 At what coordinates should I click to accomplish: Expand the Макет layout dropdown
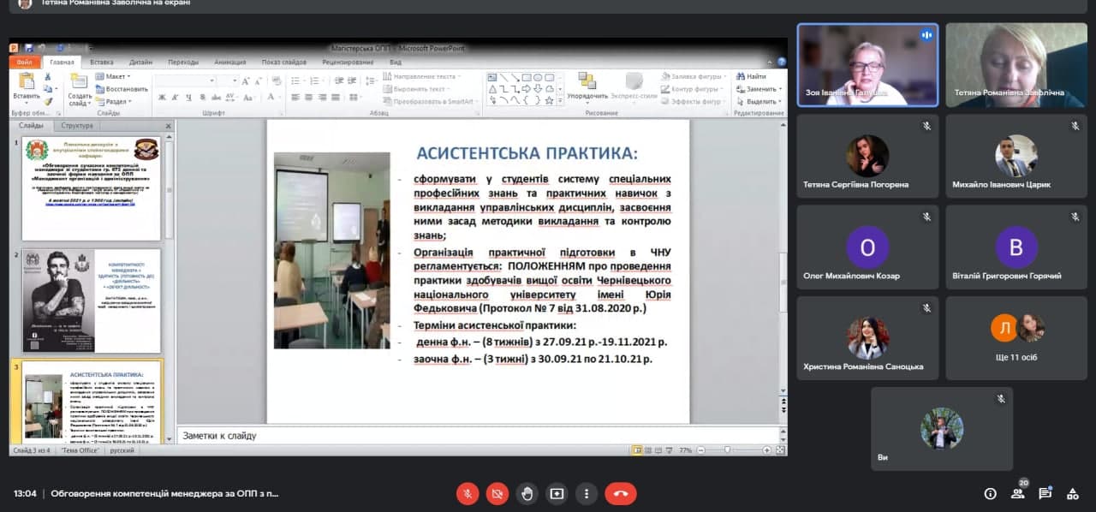115,76
